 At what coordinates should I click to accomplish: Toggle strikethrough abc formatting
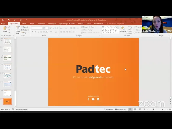click(x=44, y=32)
